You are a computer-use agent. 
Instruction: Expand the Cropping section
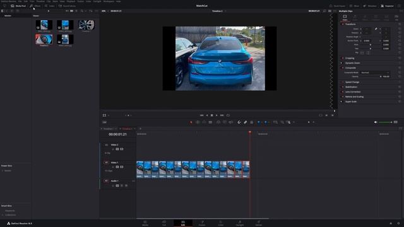(x=350, y=58)
